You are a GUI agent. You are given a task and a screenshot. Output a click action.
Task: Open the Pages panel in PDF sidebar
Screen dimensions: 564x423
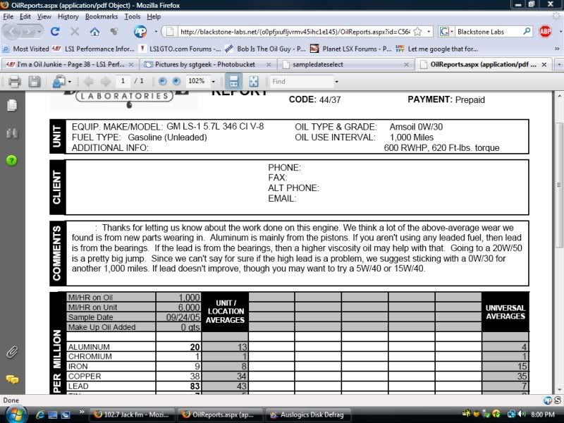[12, 105]
